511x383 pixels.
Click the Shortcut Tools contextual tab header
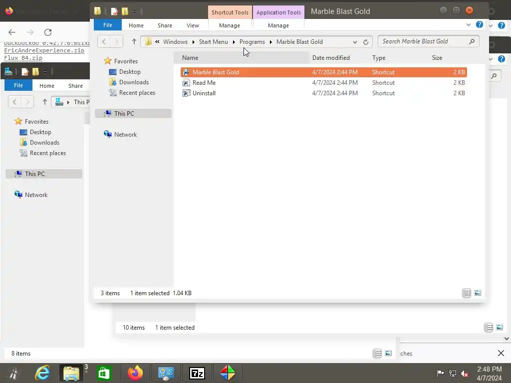point(230,12)
